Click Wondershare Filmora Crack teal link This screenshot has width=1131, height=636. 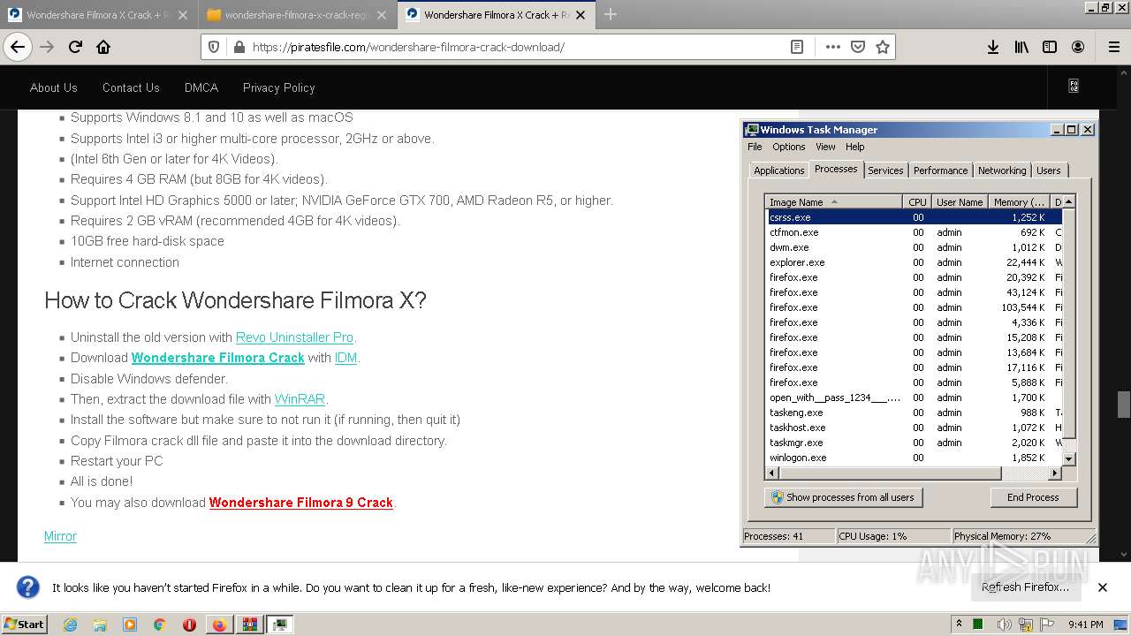pyautogui.click(x=217, y=358)
